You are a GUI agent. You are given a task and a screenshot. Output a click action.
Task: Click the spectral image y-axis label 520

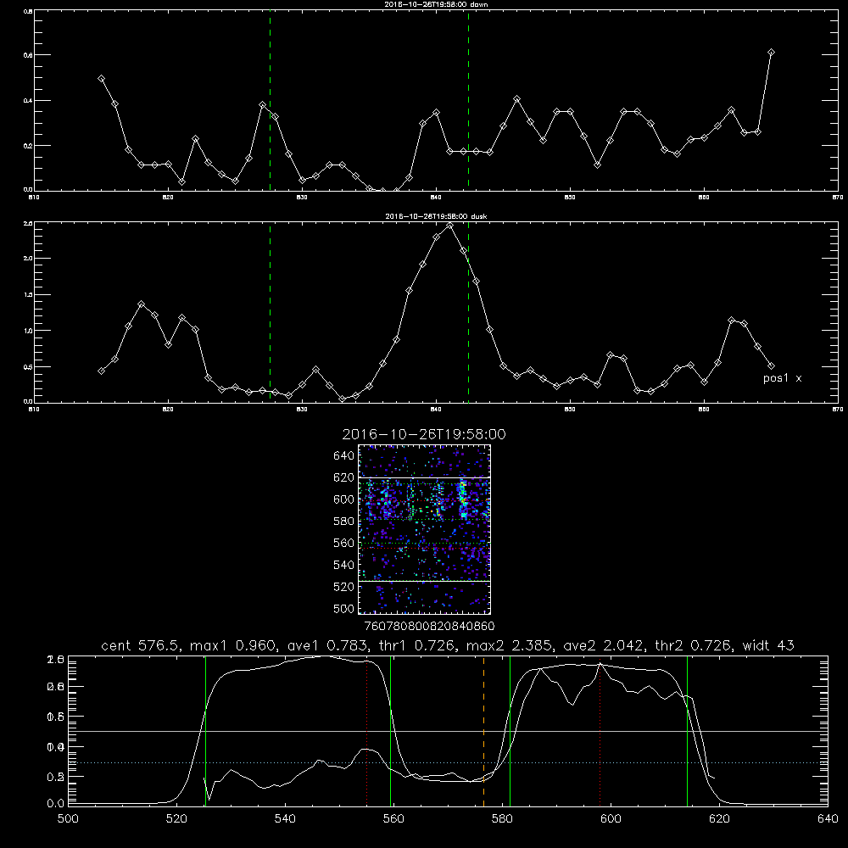click(344, 587)
